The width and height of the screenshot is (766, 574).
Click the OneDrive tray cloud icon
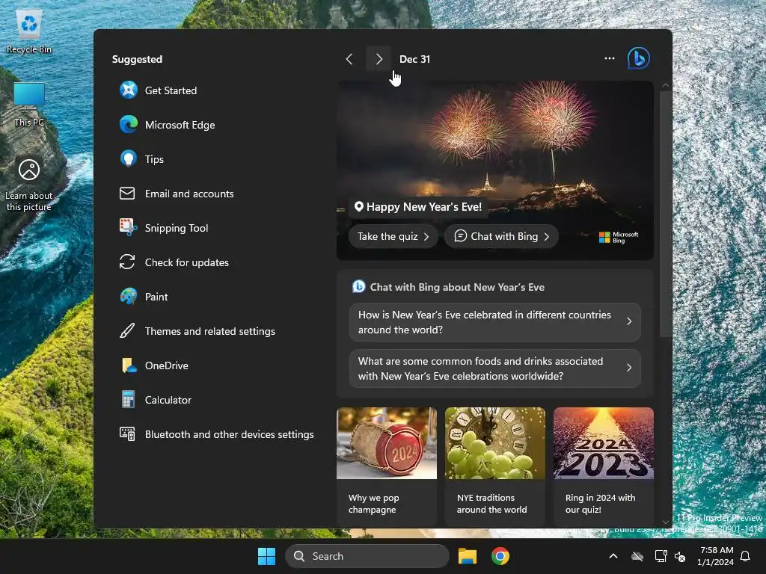click(x=637, y=556)
